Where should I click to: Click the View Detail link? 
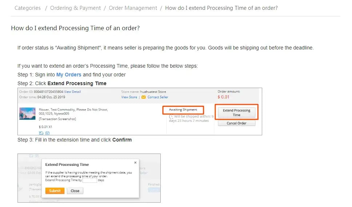[72, 92]
